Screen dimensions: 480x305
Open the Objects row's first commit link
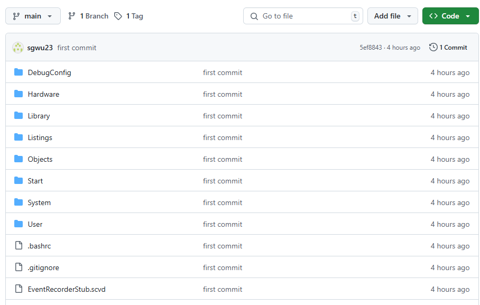223,160
